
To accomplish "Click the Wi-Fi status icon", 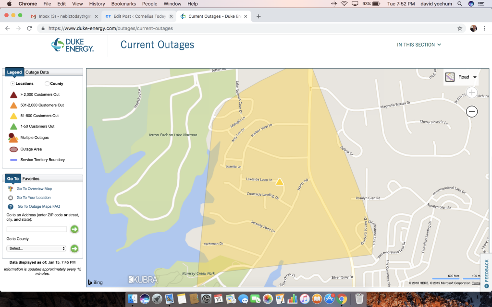I will point(344,4).
